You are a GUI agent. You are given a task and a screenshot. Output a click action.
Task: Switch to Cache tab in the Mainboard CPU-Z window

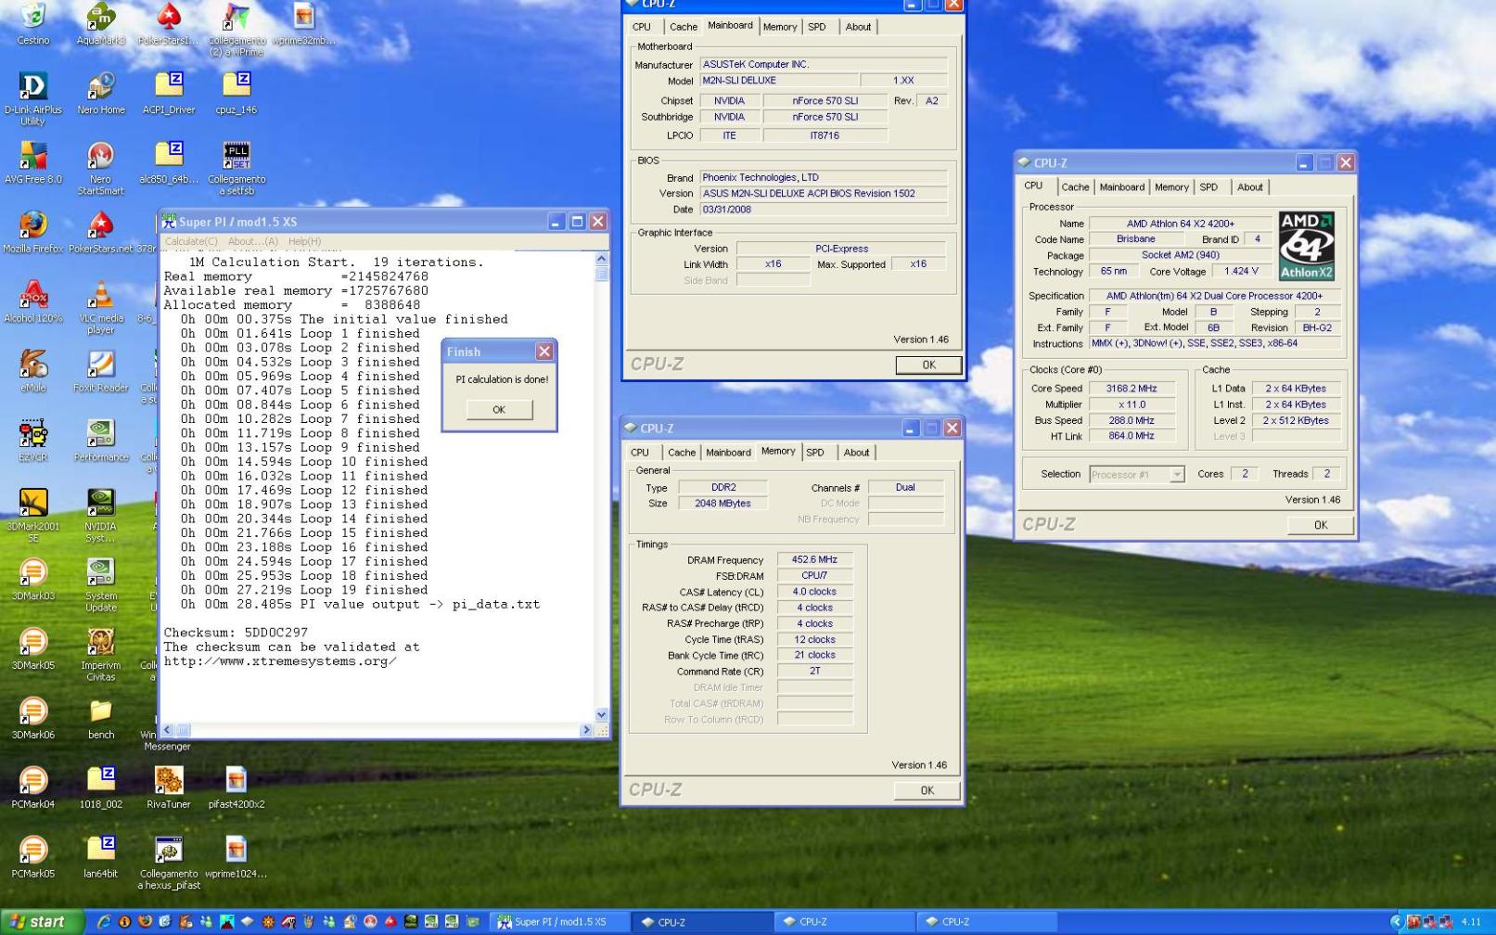[x=684, y=27]
